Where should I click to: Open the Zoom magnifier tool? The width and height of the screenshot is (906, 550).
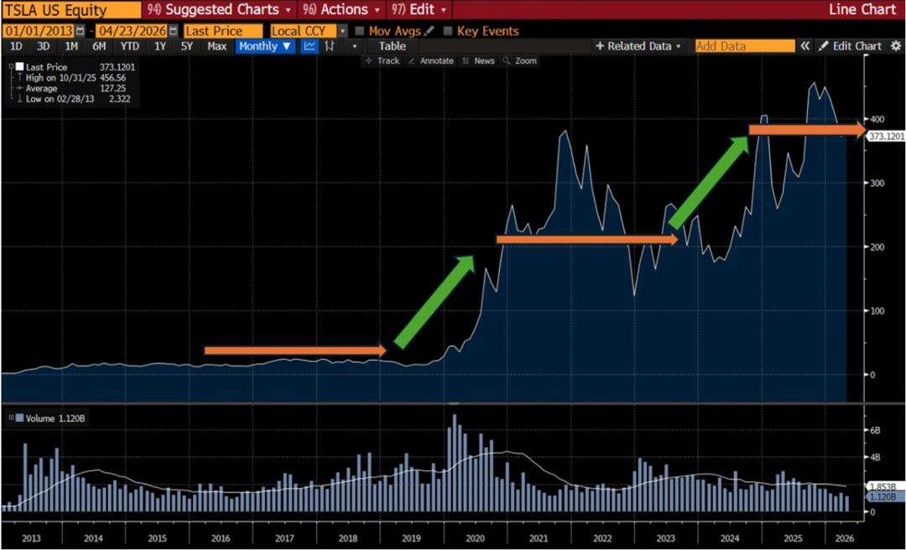click(x=520, y=60)
